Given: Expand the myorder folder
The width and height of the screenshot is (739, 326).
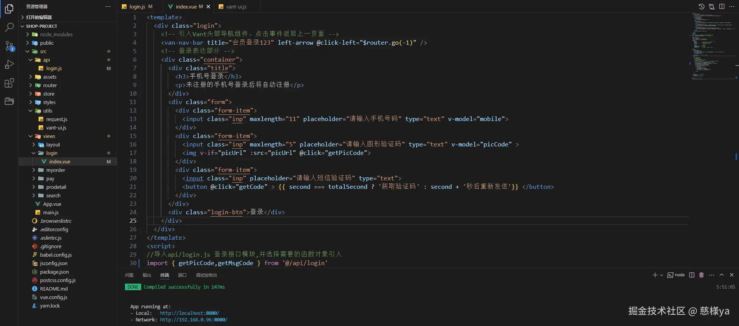Looking at the screenshot, I should click(x=68, y=170).
